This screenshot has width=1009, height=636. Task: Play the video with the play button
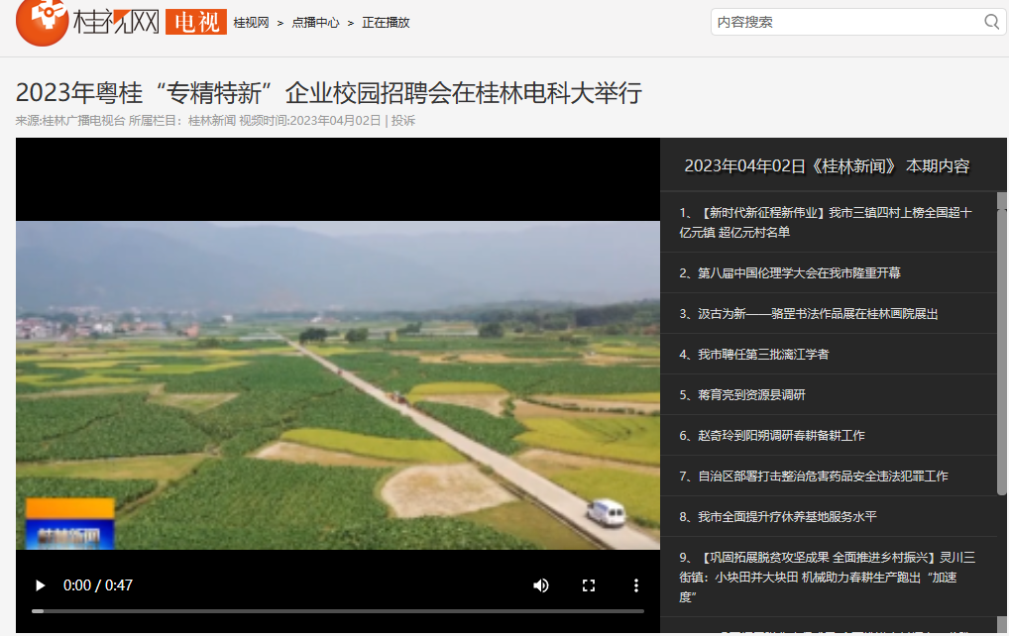coord(40,585)
